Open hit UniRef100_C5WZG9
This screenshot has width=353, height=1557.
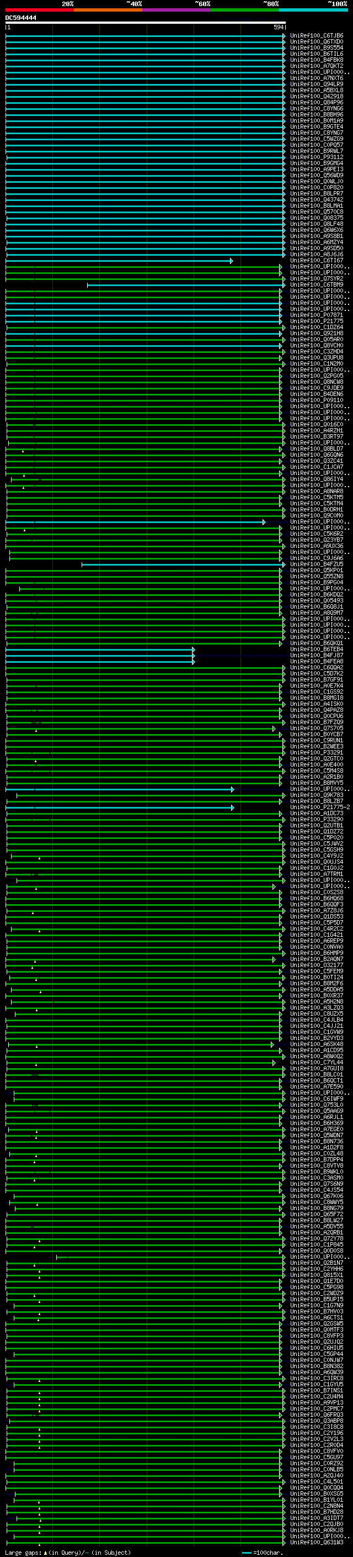pyautogui.click(x=317, y=139)
